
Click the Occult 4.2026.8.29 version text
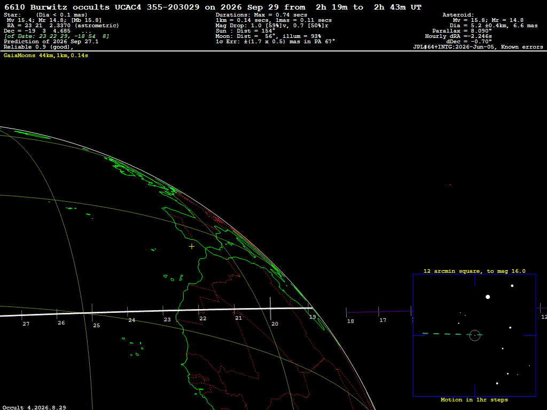(x=34, y=407)
